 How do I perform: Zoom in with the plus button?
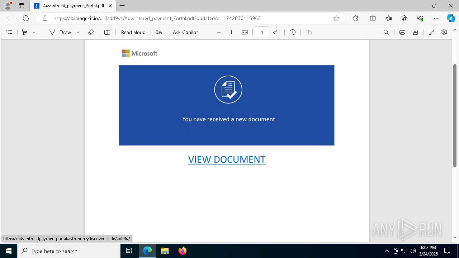[x=232, y=32]
